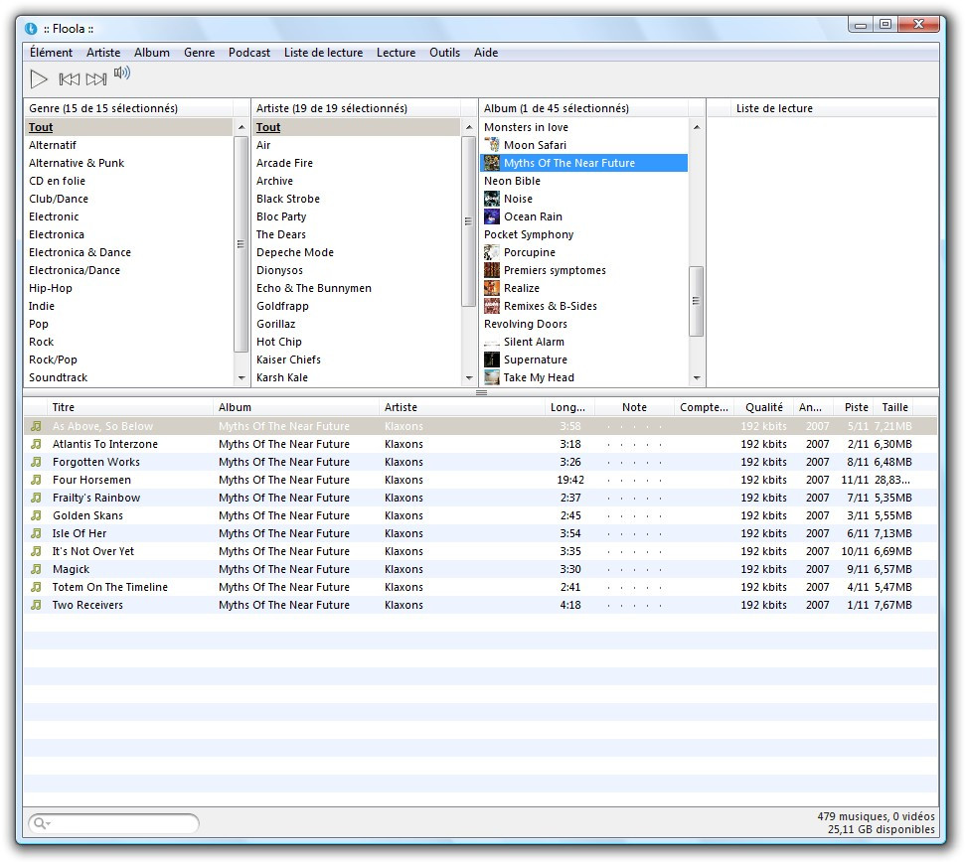Sort the tracks by the Qualité column header
Image resolution: width=965 pixels, height=862 pixels.
(764, 407)
